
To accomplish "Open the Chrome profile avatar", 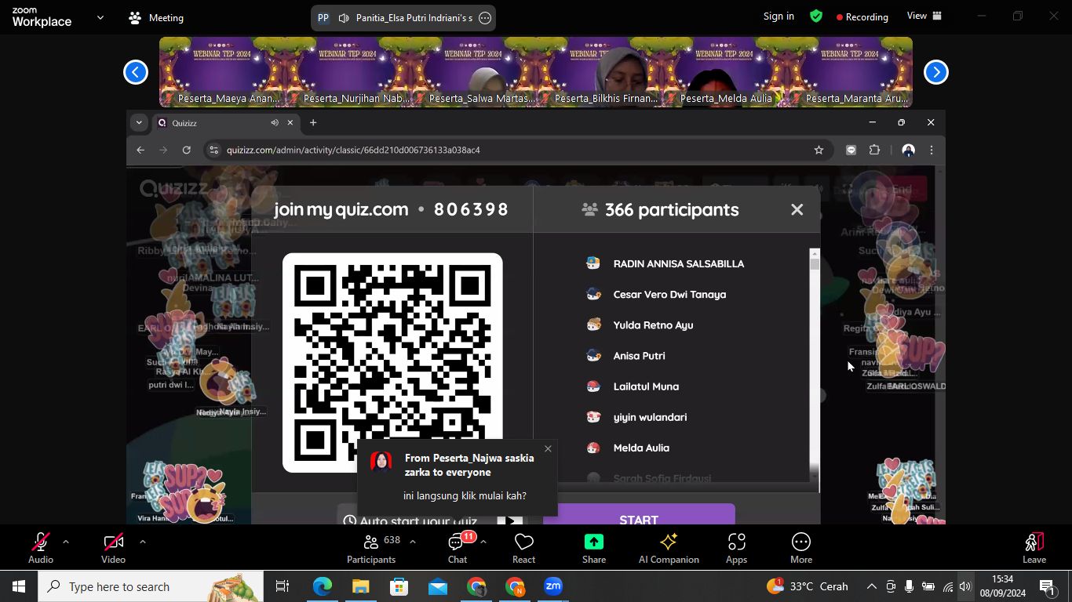I will tap(909, 150).
